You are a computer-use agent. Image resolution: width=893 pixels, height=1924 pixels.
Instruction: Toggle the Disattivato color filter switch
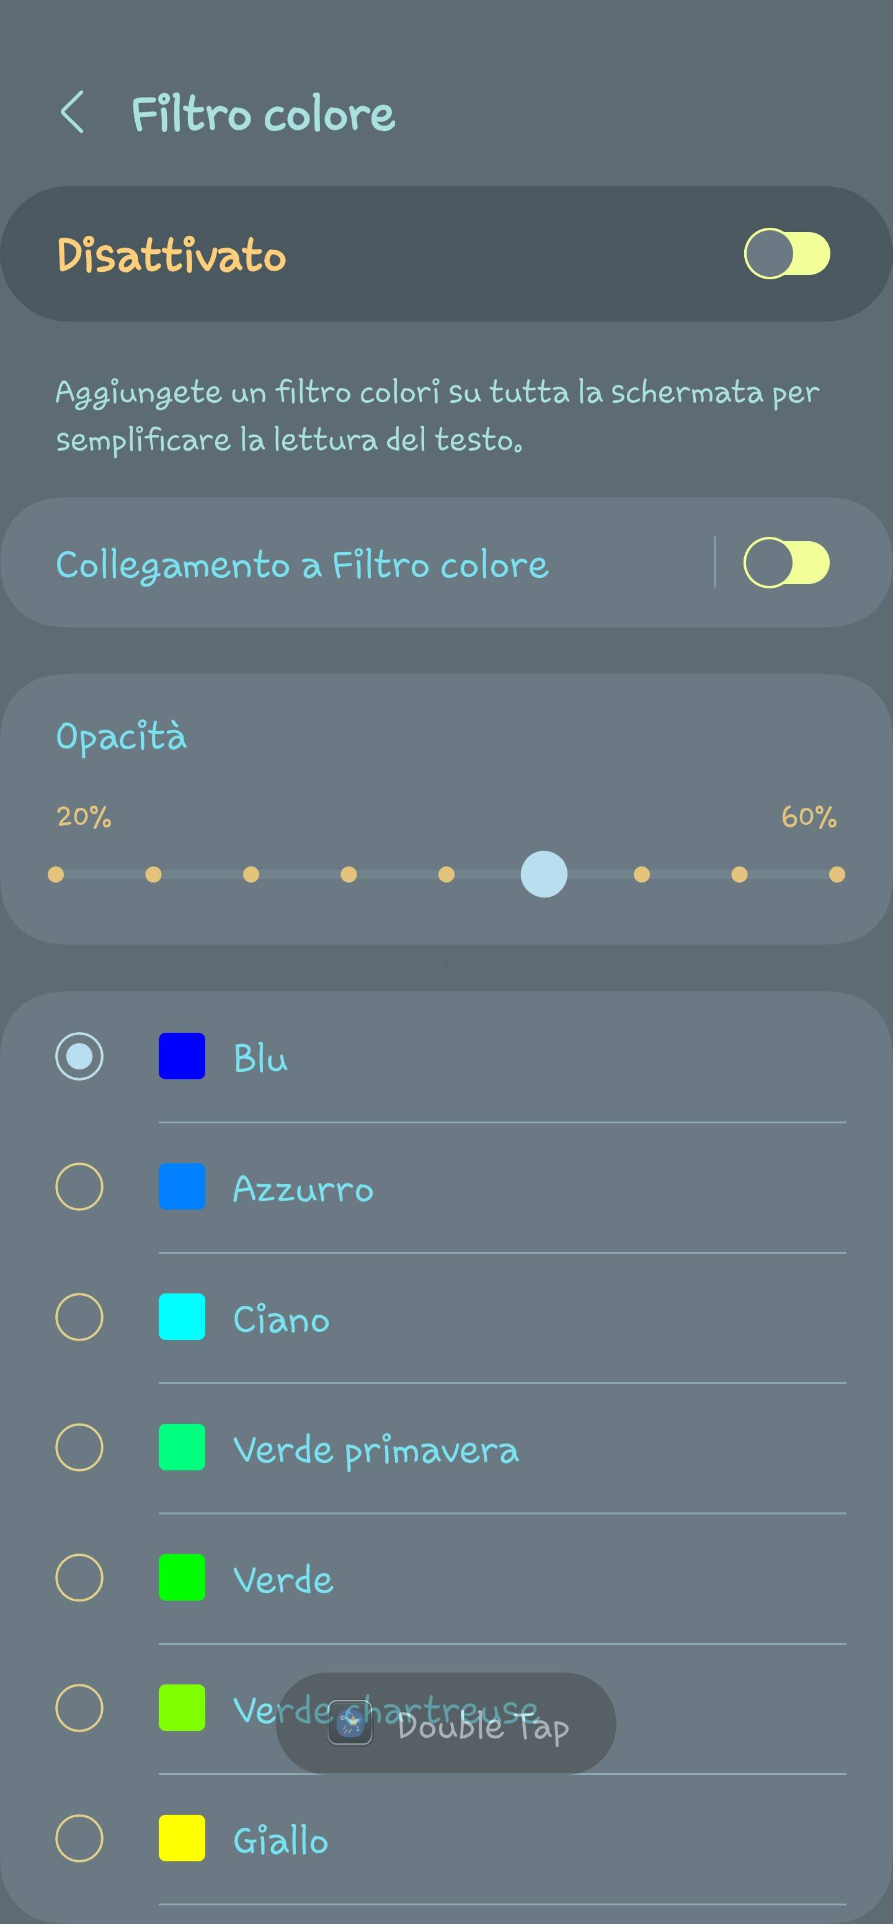[x=786, y=254]
